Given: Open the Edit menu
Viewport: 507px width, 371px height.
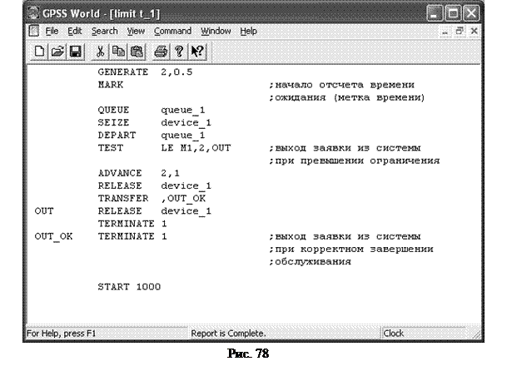Looking at the screenshot, I should [x=74, y=31].
